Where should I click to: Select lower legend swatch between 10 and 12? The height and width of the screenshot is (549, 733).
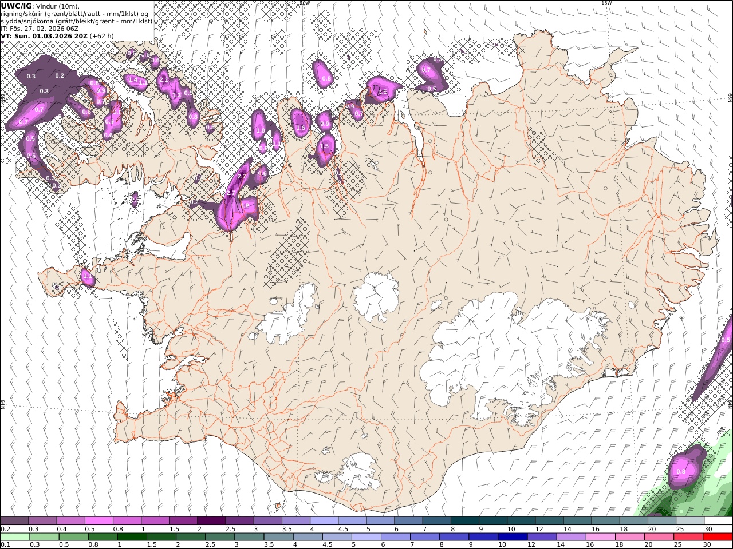[512, 537]
